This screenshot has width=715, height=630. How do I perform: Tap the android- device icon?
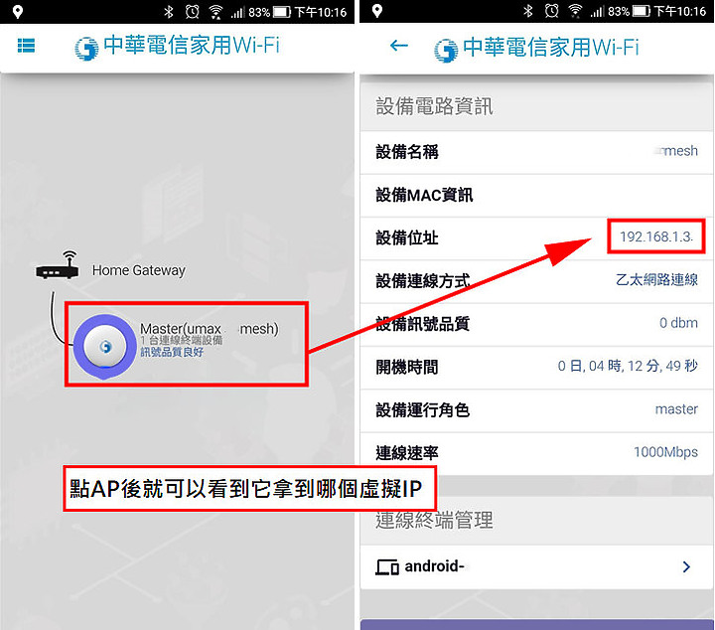click(x=387, y=567)
